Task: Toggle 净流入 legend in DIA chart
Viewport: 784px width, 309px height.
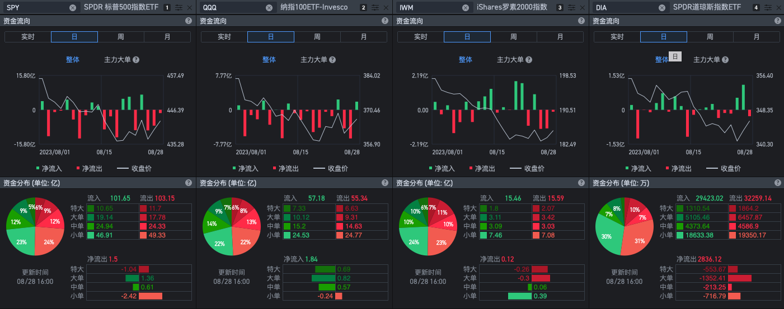Action: point(639,168)
